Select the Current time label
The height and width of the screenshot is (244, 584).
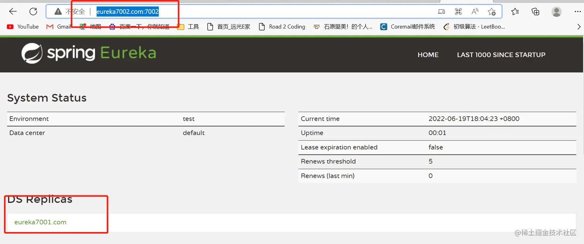point(320,119)
